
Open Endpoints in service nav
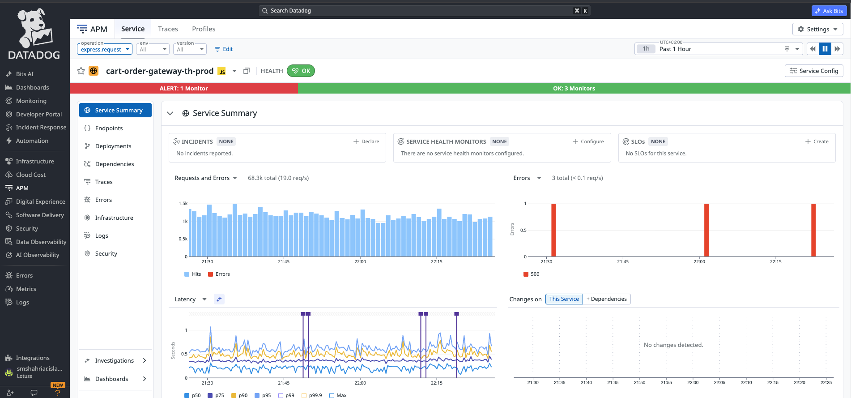pos(115,128)
